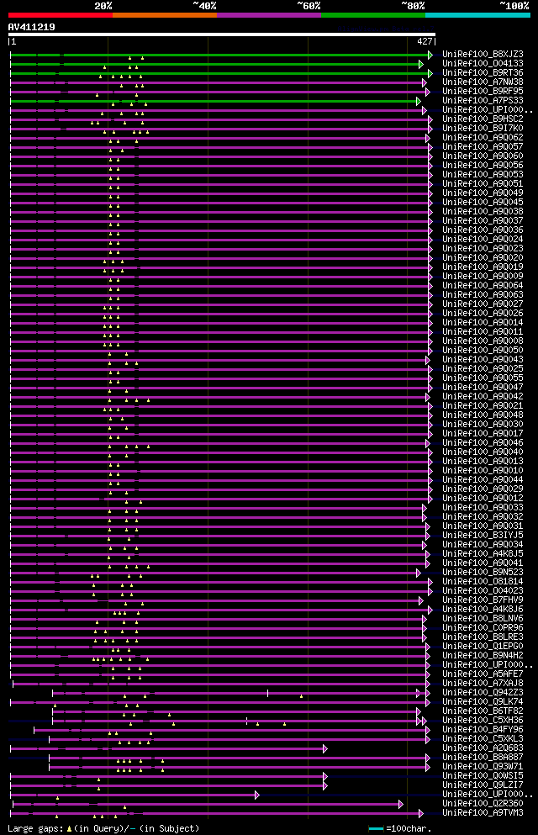The height and width of the screenshot is (835, 538).
Task: Click the UniRef100_A9Q009 label
Action: pyautogui.click(x=483, y=276)
